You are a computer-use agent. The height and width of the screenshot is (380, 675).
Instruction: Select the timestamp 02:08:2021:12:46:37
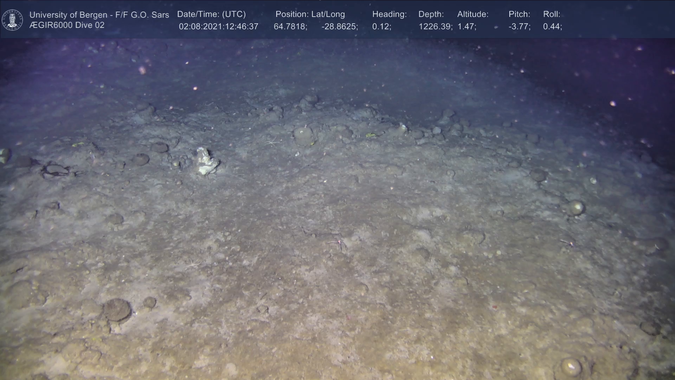[x=218, y=27]
